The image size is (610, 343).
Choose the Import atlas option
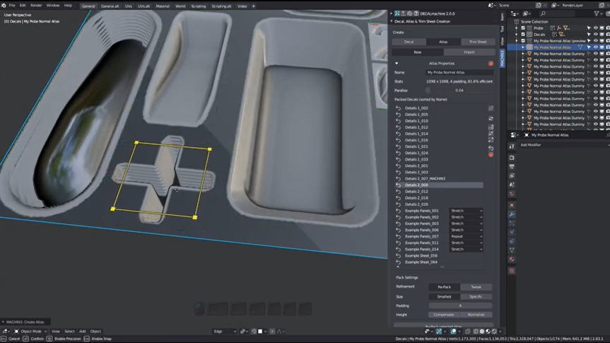[469, 52]
